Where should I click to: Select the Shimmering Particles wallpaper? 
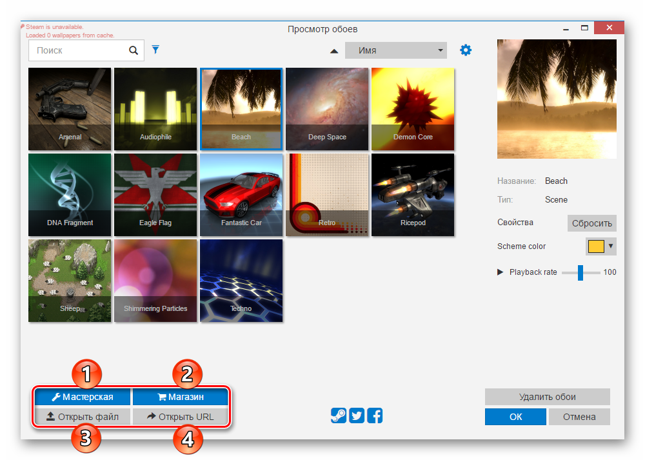coord(155,281)
